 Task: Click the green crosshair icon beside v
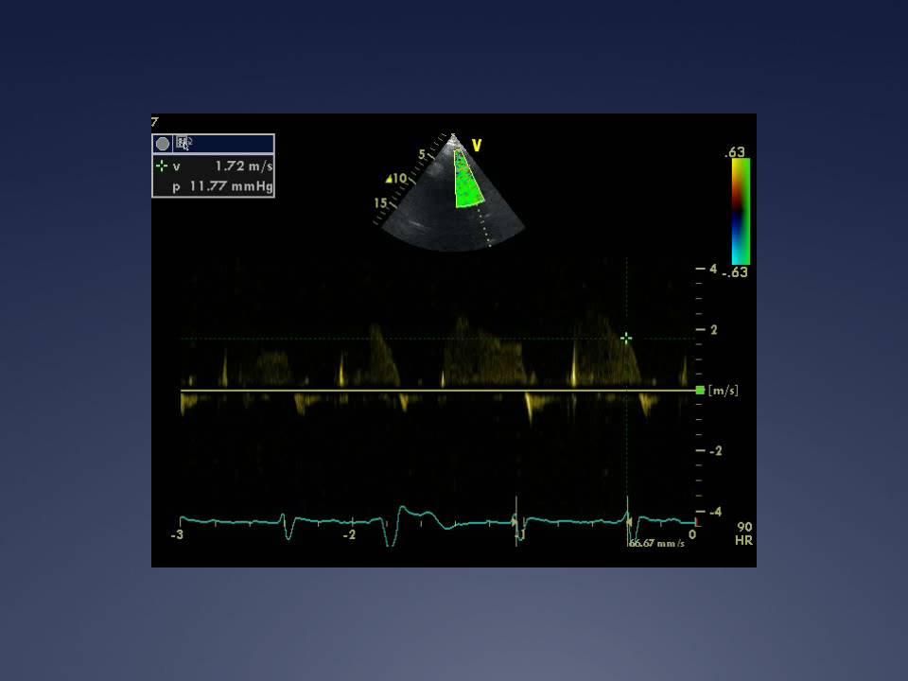(x=162, y=166)
